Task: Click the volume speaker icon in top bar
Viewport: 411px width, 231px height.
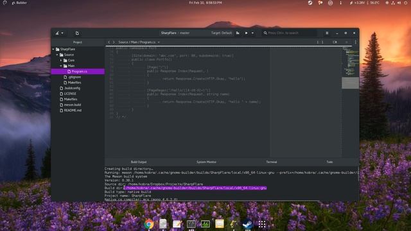Action: 399,3
